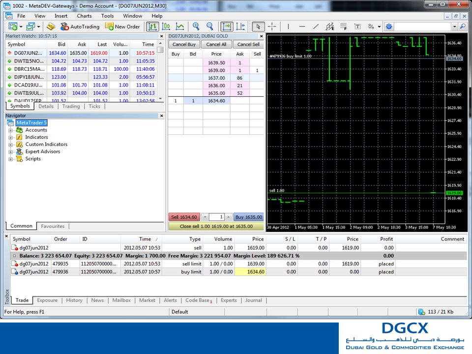Switch to Details tab in Market Watch
Viewport: 472px width, 354px height.
(x=46, y=106)
